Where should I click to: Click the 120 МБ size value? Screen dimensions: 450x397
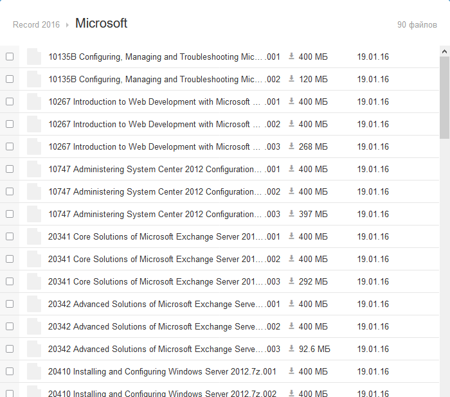(x=313, y=79)
